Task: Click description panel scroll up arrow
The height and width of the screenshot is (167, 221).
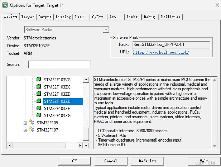Action: 215,80
